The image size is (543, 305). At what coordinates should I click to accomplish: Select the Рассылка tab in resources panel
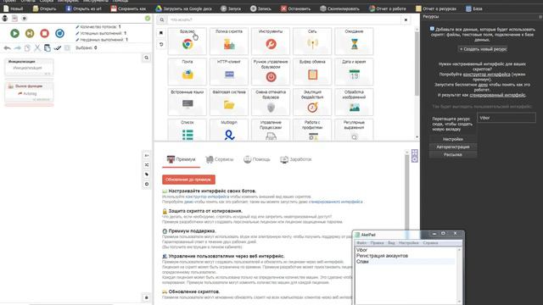click(453, 154)
